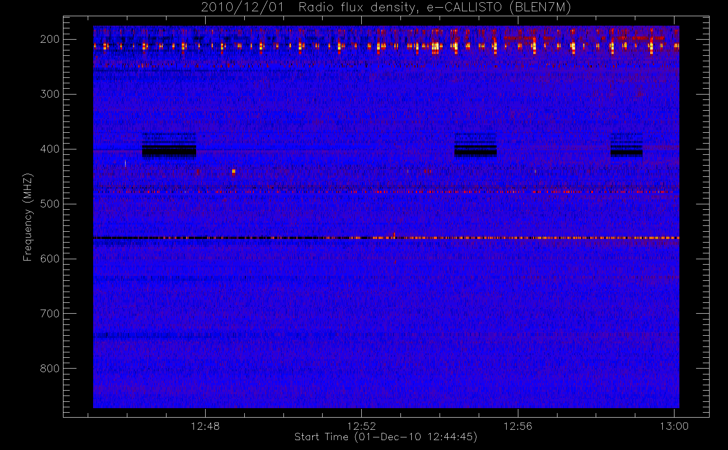The image size is (728, 450).
Task: Click the "Start Time (01-Dec-10 12:44:45)" label
Action: pyautogui.click(x=386, y=437)
